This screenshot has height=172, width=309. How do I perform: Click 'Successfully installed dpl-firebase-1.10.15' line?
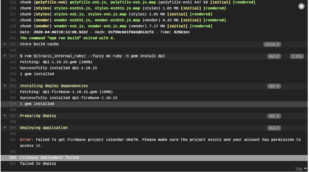(x=69, y=98)
